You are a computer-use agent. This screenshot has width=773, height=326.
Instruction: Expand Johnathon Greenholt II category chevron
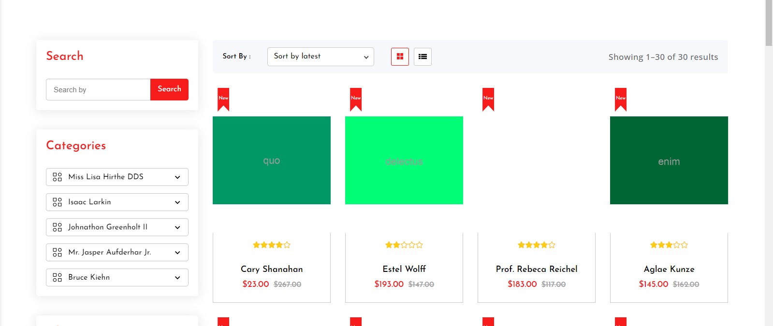point(177,227)
